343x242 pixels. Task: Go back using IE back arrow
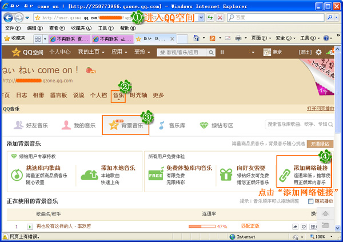pyautogui.click(x=8, y=18)
